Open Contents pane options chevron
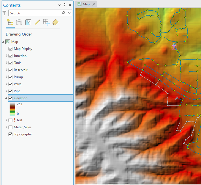Screen dimensions: 201x185 coord(59,5)
